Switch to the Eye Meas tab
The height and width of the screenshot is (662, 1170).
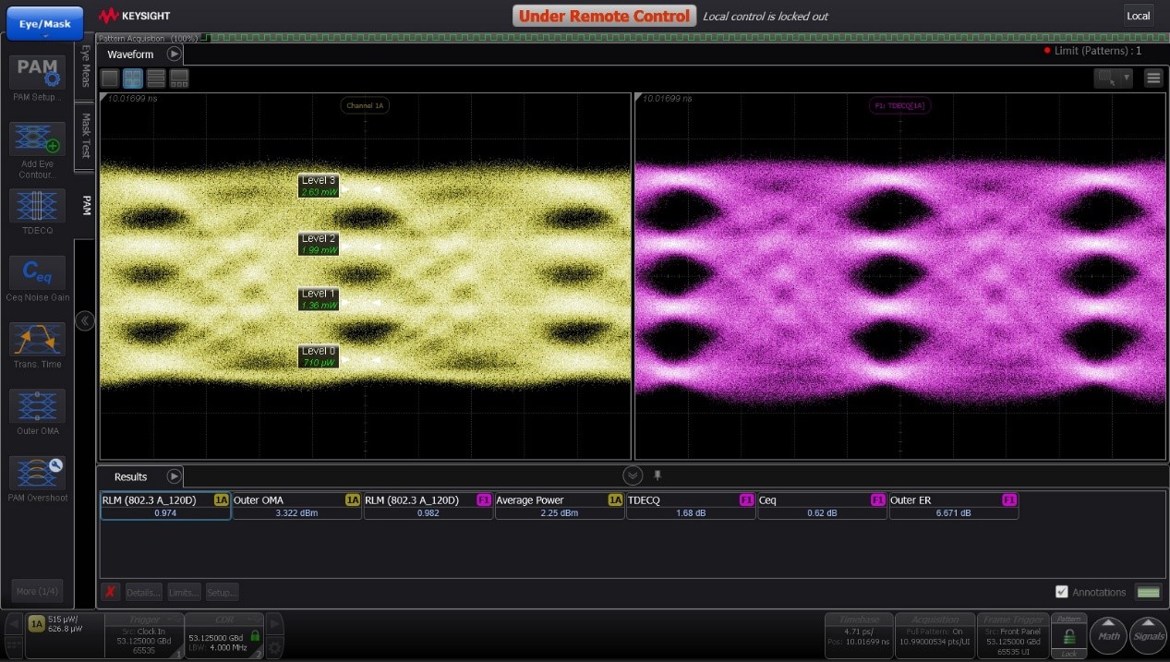click(x=85, y=66)
